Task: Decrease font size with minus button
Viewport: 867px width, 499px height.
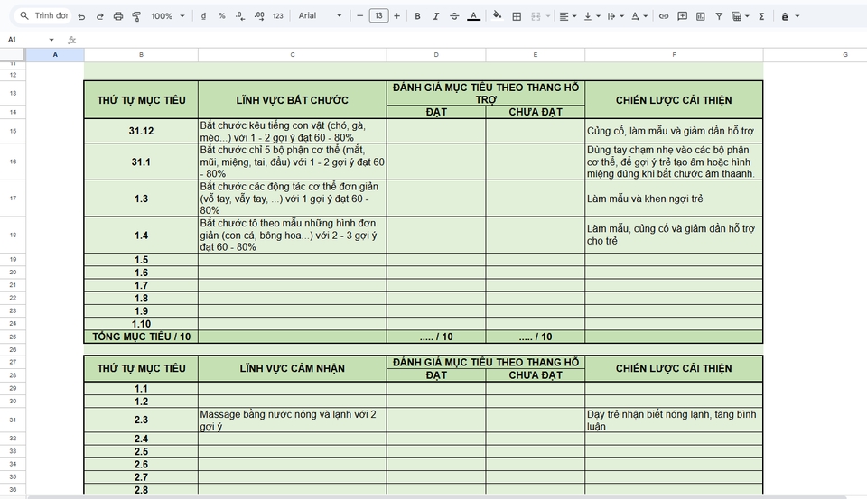Action: [360, 16]
